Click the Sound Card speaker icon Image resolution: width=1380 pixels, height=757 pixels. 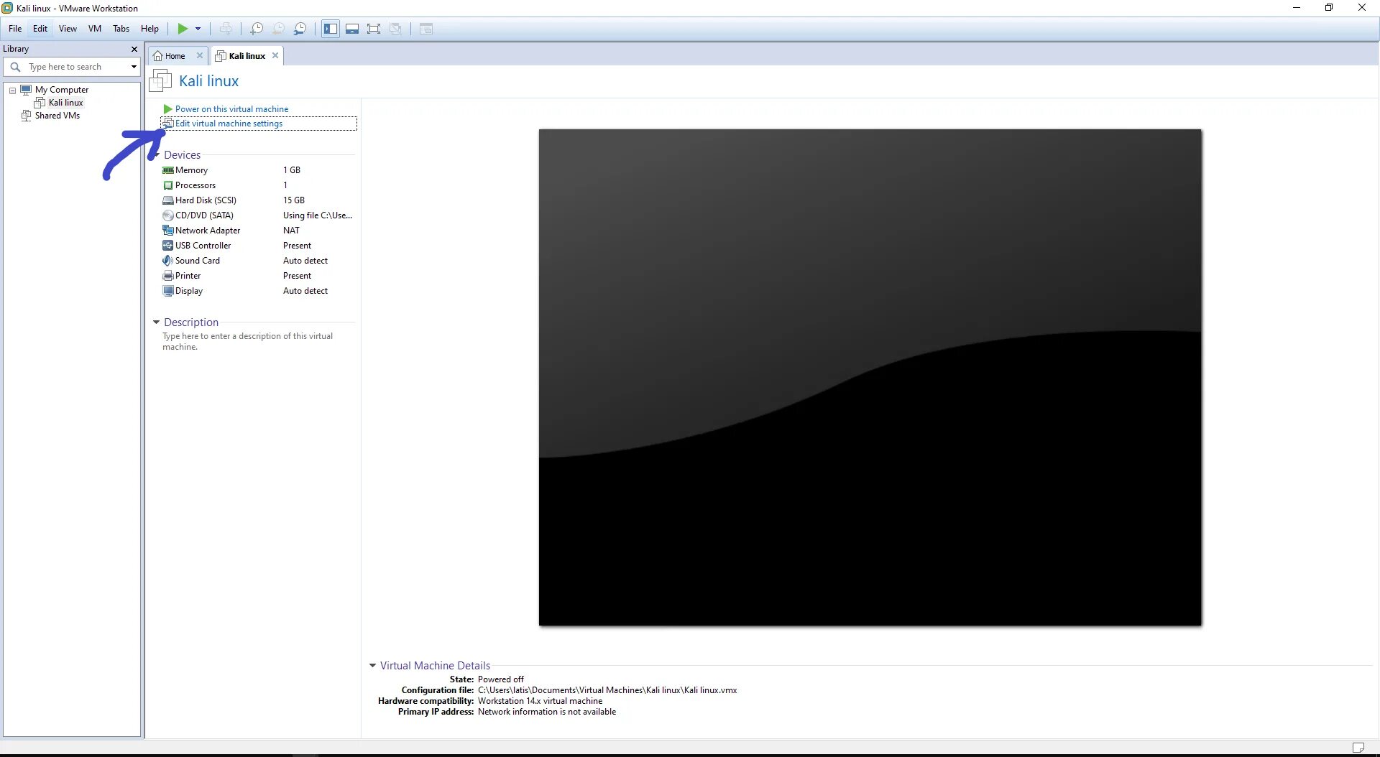pyautogui.click(x=168, y=261)
